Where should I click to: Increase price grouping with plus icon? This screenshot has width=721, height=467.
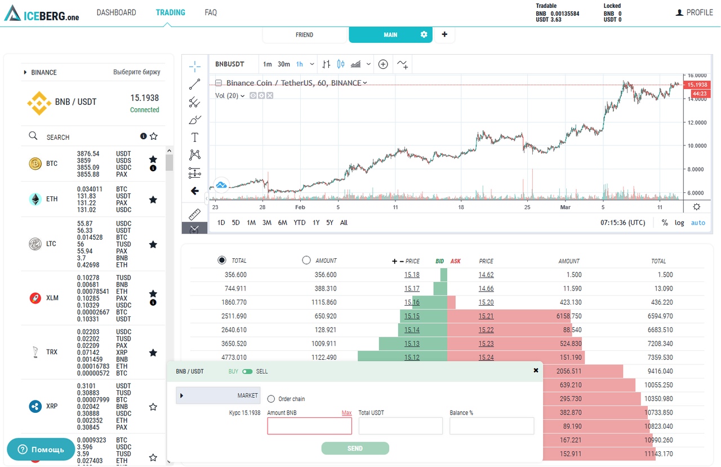click(395, 261)
